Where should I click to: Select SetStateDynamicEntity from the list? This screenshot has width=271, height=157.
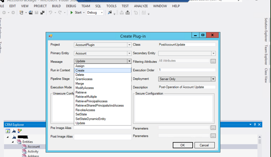coord(102,119)
